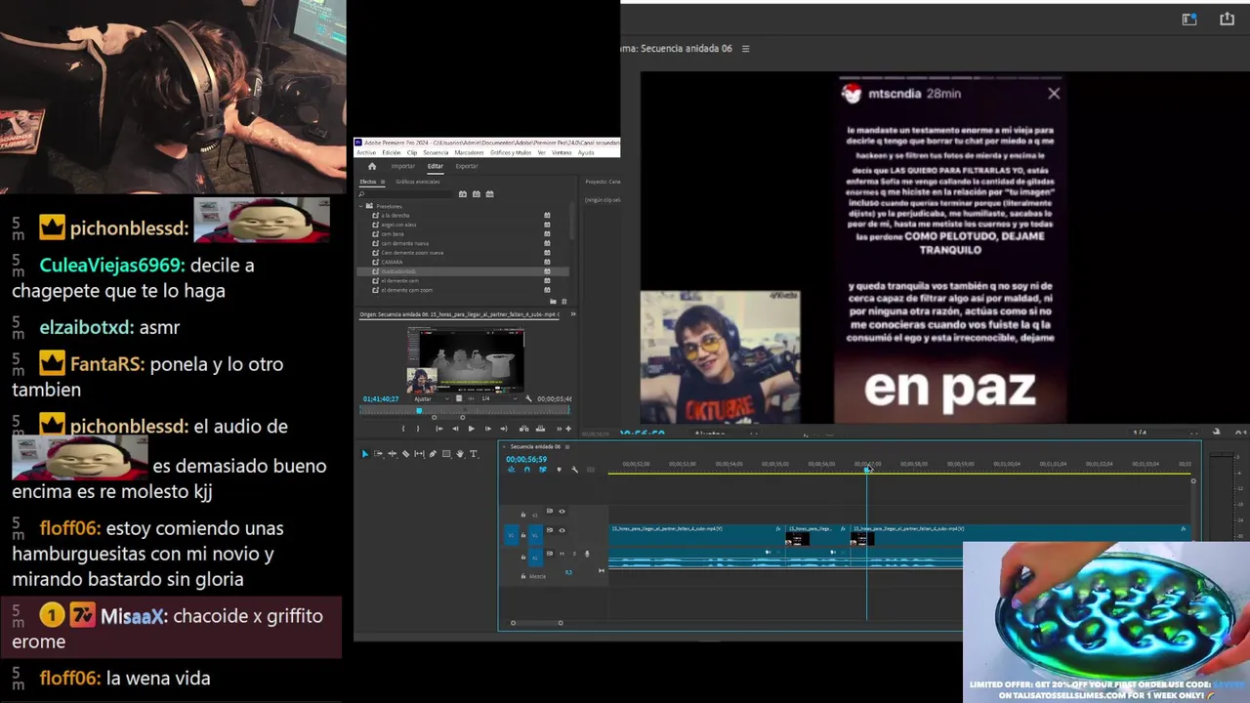Solo the A1 audio track
Screen dimensions: 1250x703
(574, 554)
